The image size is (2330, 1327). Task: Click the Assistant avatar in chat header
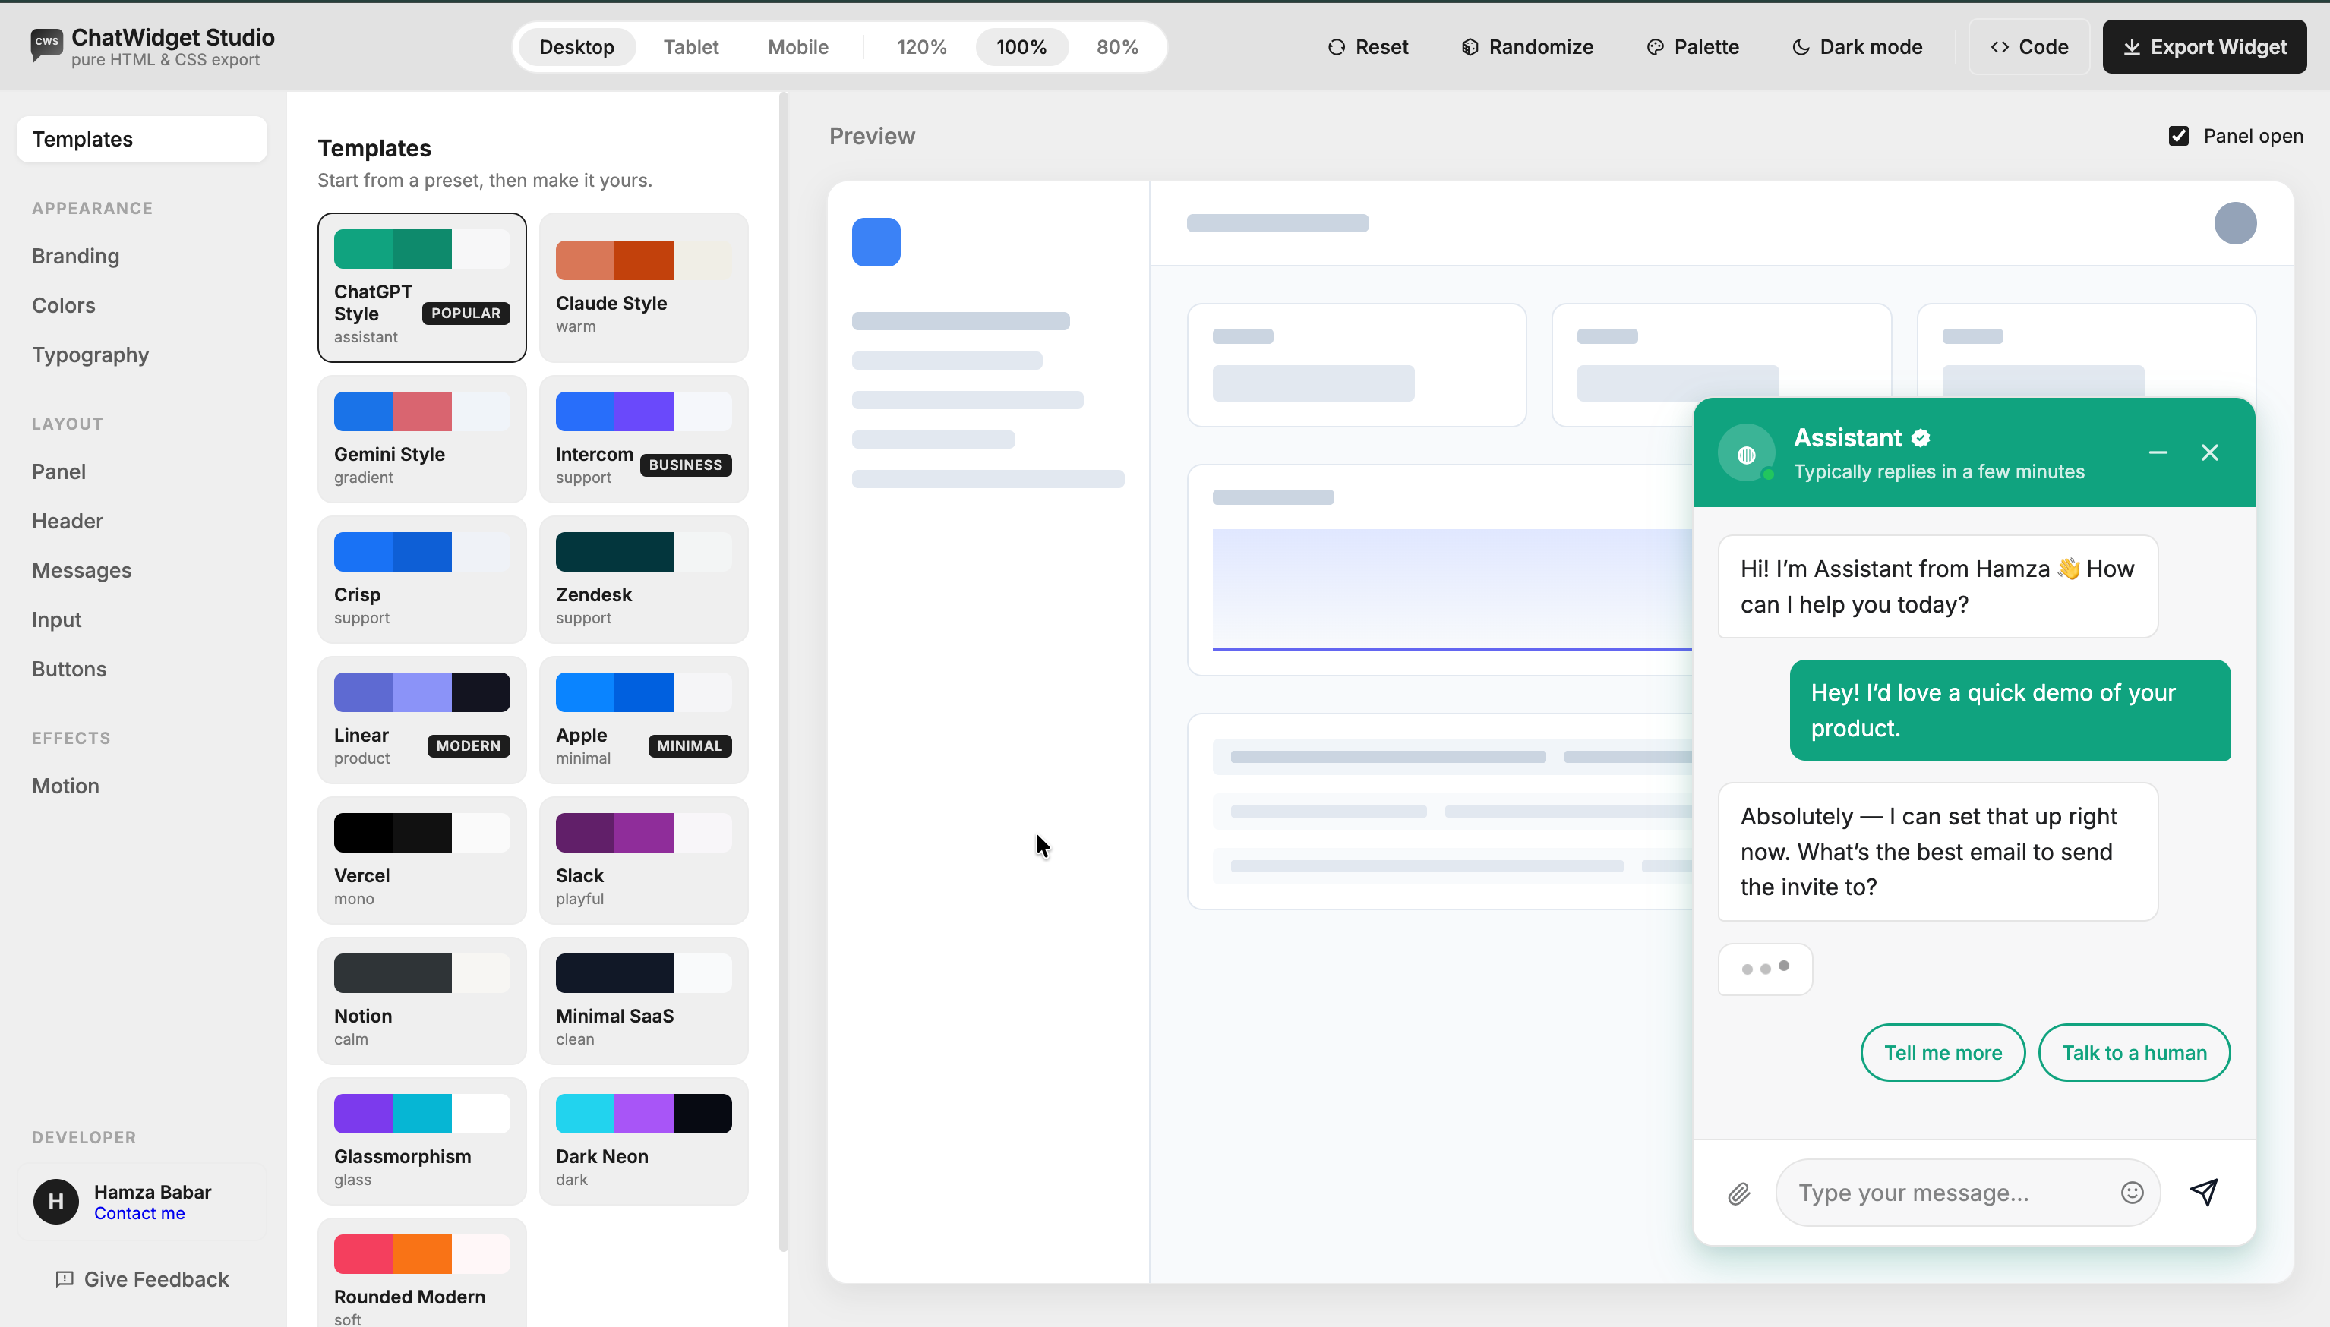point(1747,453)
